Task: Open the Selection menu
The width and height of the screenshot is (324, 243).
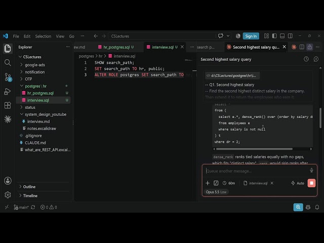Action: pos(43,36)
